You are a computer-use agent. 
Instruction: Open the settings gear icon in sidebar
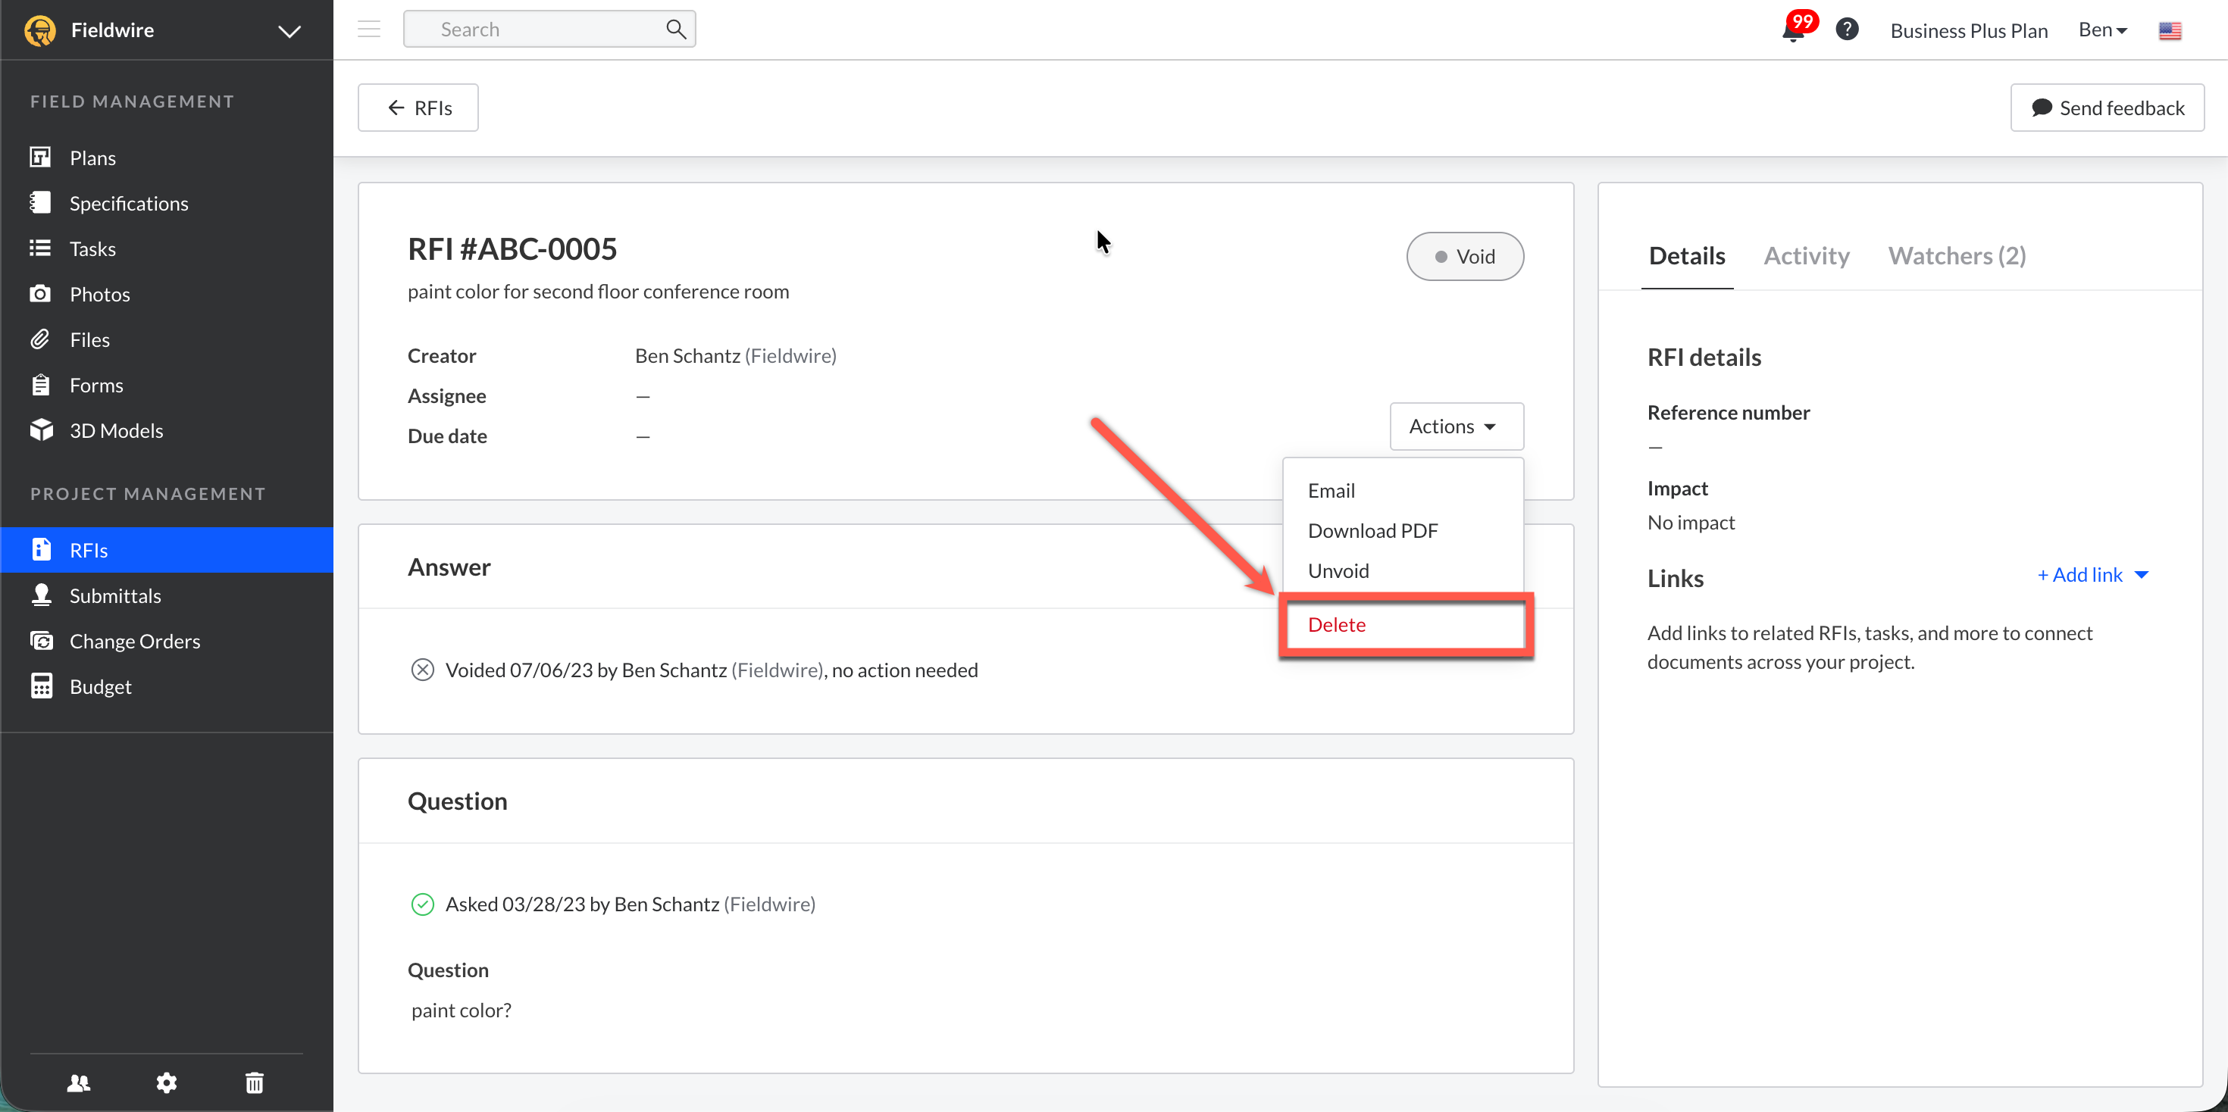click(166, 1082)
